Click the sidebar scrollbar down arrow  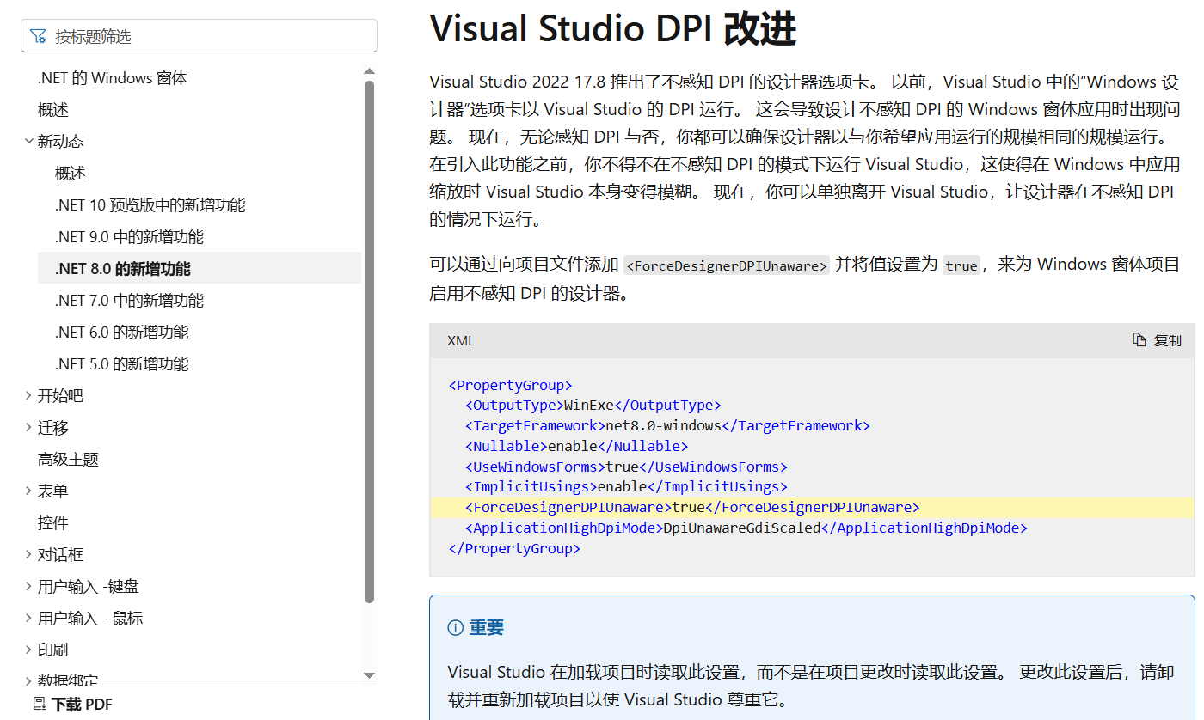tap(370, 676)
